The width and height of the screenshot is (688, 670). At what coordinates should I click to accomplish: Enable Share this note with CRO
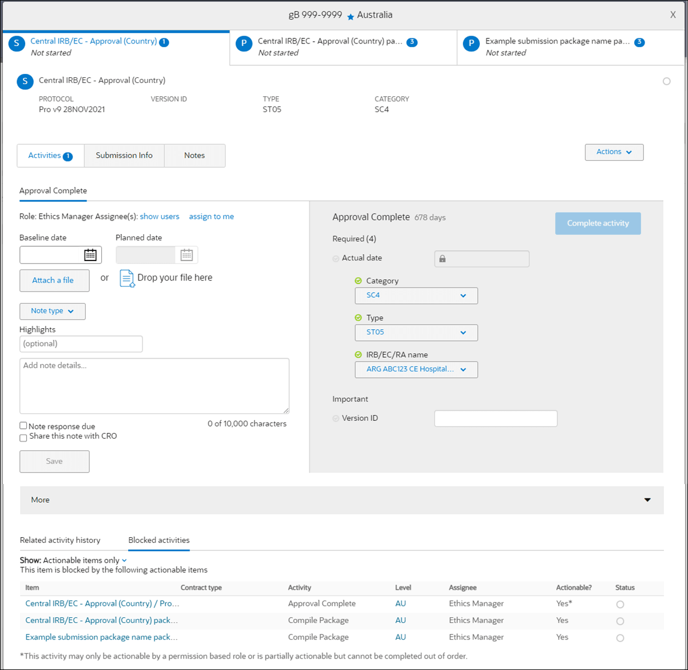pyautogui.click(x=23, y=438)
